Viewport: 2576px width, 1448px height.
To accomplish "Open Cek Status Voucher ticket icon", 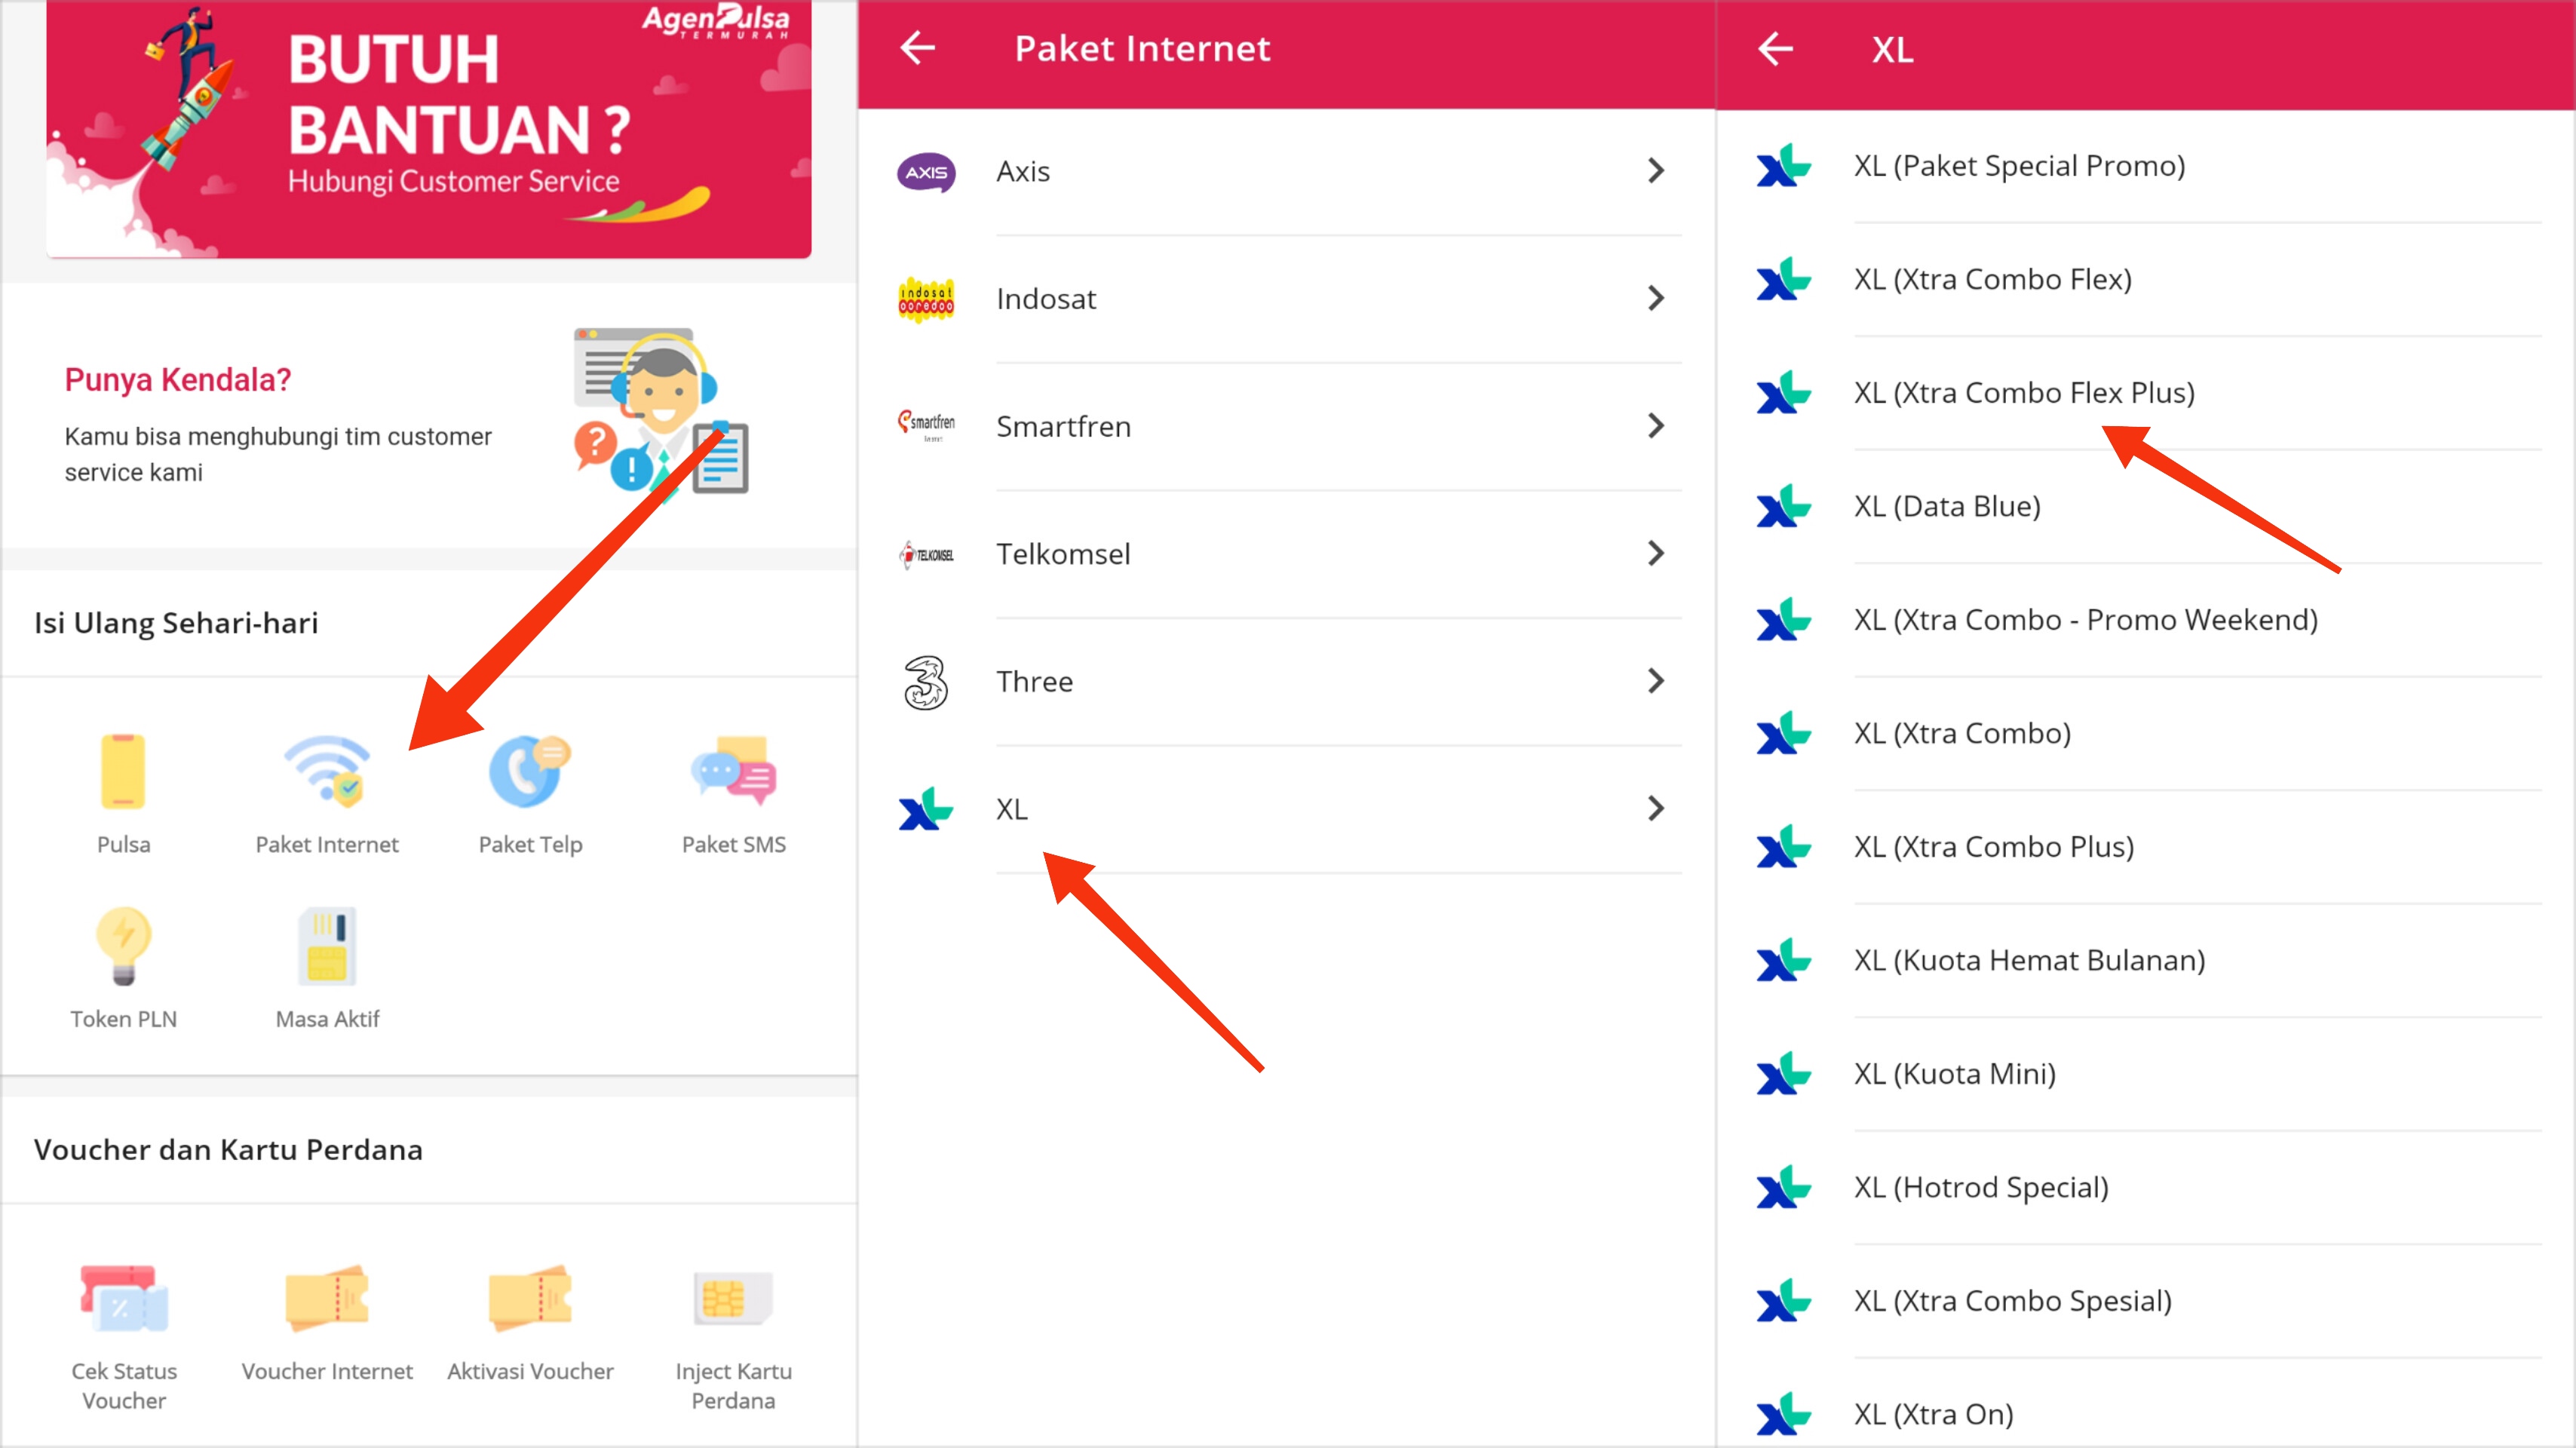I will click(123, 1298).
